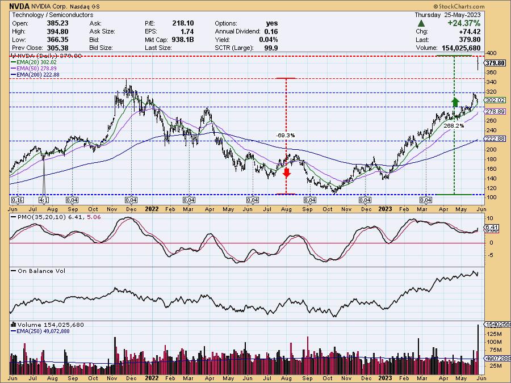Click the green up triangle beside +24.37%
511x383 pixels.
[421, 23]
